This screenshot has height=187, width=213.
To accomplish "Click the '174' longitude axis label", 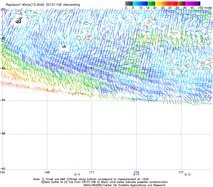I will pyautogui.click(x=136, y=172).
